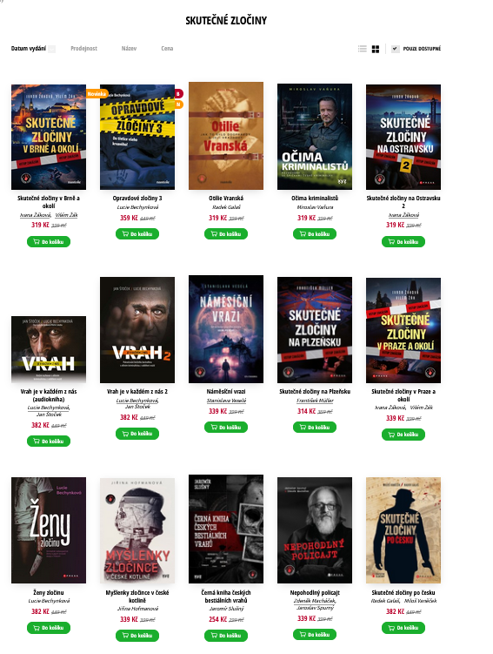Screen dimensions: 493x654
Task: Sort books by Prodejnost
Action: (x=83, y=49)
